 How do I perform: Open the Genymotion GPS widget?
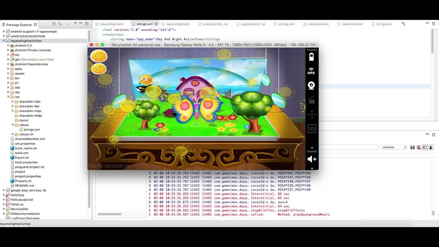tap(311, 71)
